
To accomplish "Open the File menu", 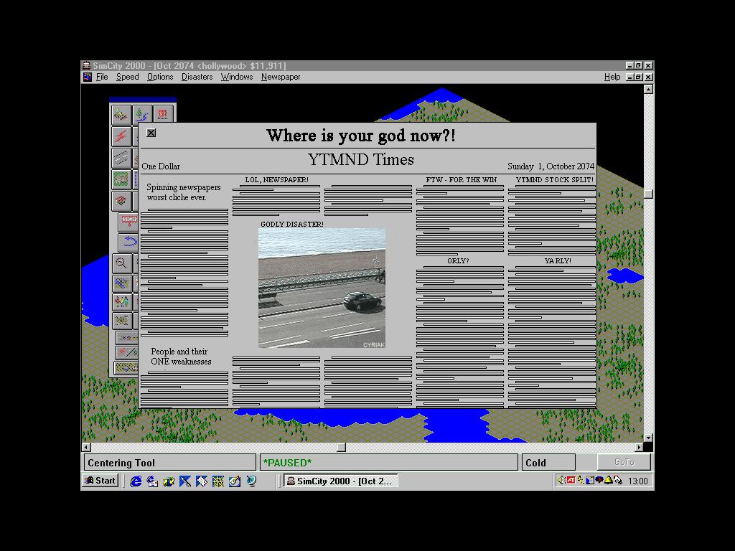I will click(102, 77).
